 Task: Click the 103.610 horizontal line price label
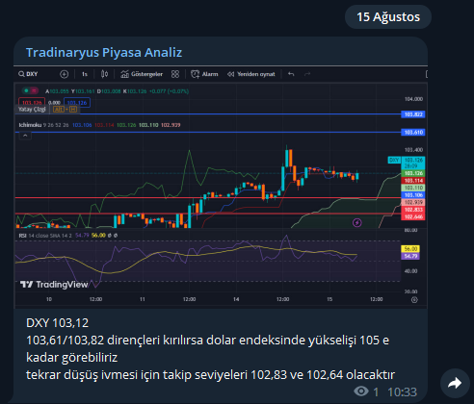pyautogui.click(x=413, y=132)
